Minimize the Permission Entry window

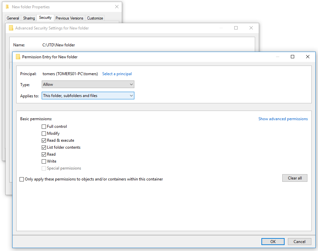(x=277, y=57)
